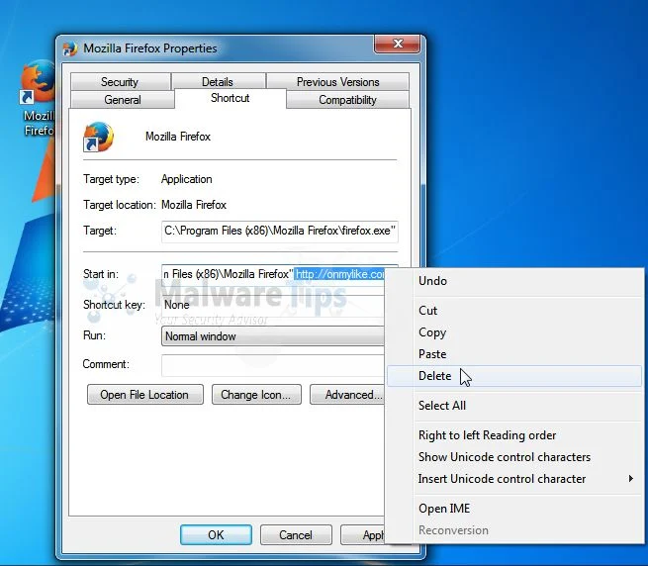Choose Undo in the context menu

coord(514,281)
